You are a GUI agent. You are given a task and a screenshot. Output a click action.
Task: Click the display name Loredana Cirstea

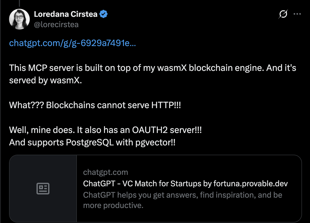(66, 14)
